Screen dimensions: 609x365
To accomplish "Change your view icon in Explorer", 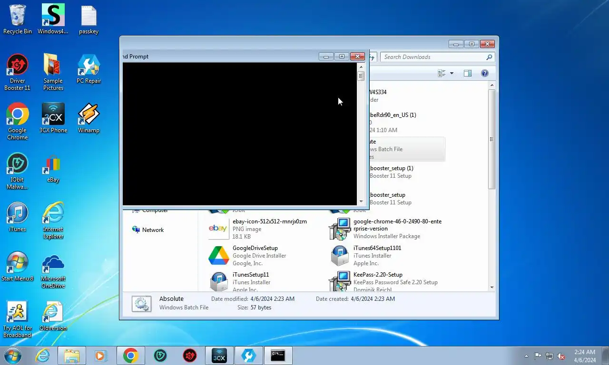I will tap(442, 73).
